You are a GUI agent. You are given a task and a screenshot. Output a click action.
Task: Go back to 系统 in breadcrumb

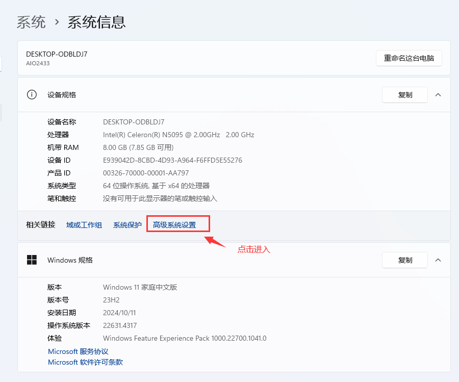[x=31, y=22]
